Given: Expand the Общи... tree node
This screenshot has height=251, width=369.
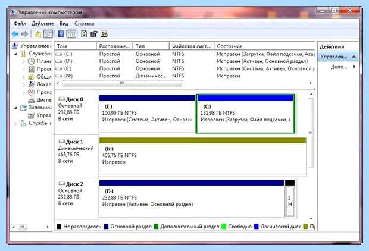Looking at the screenshot, I should (24, 77).
